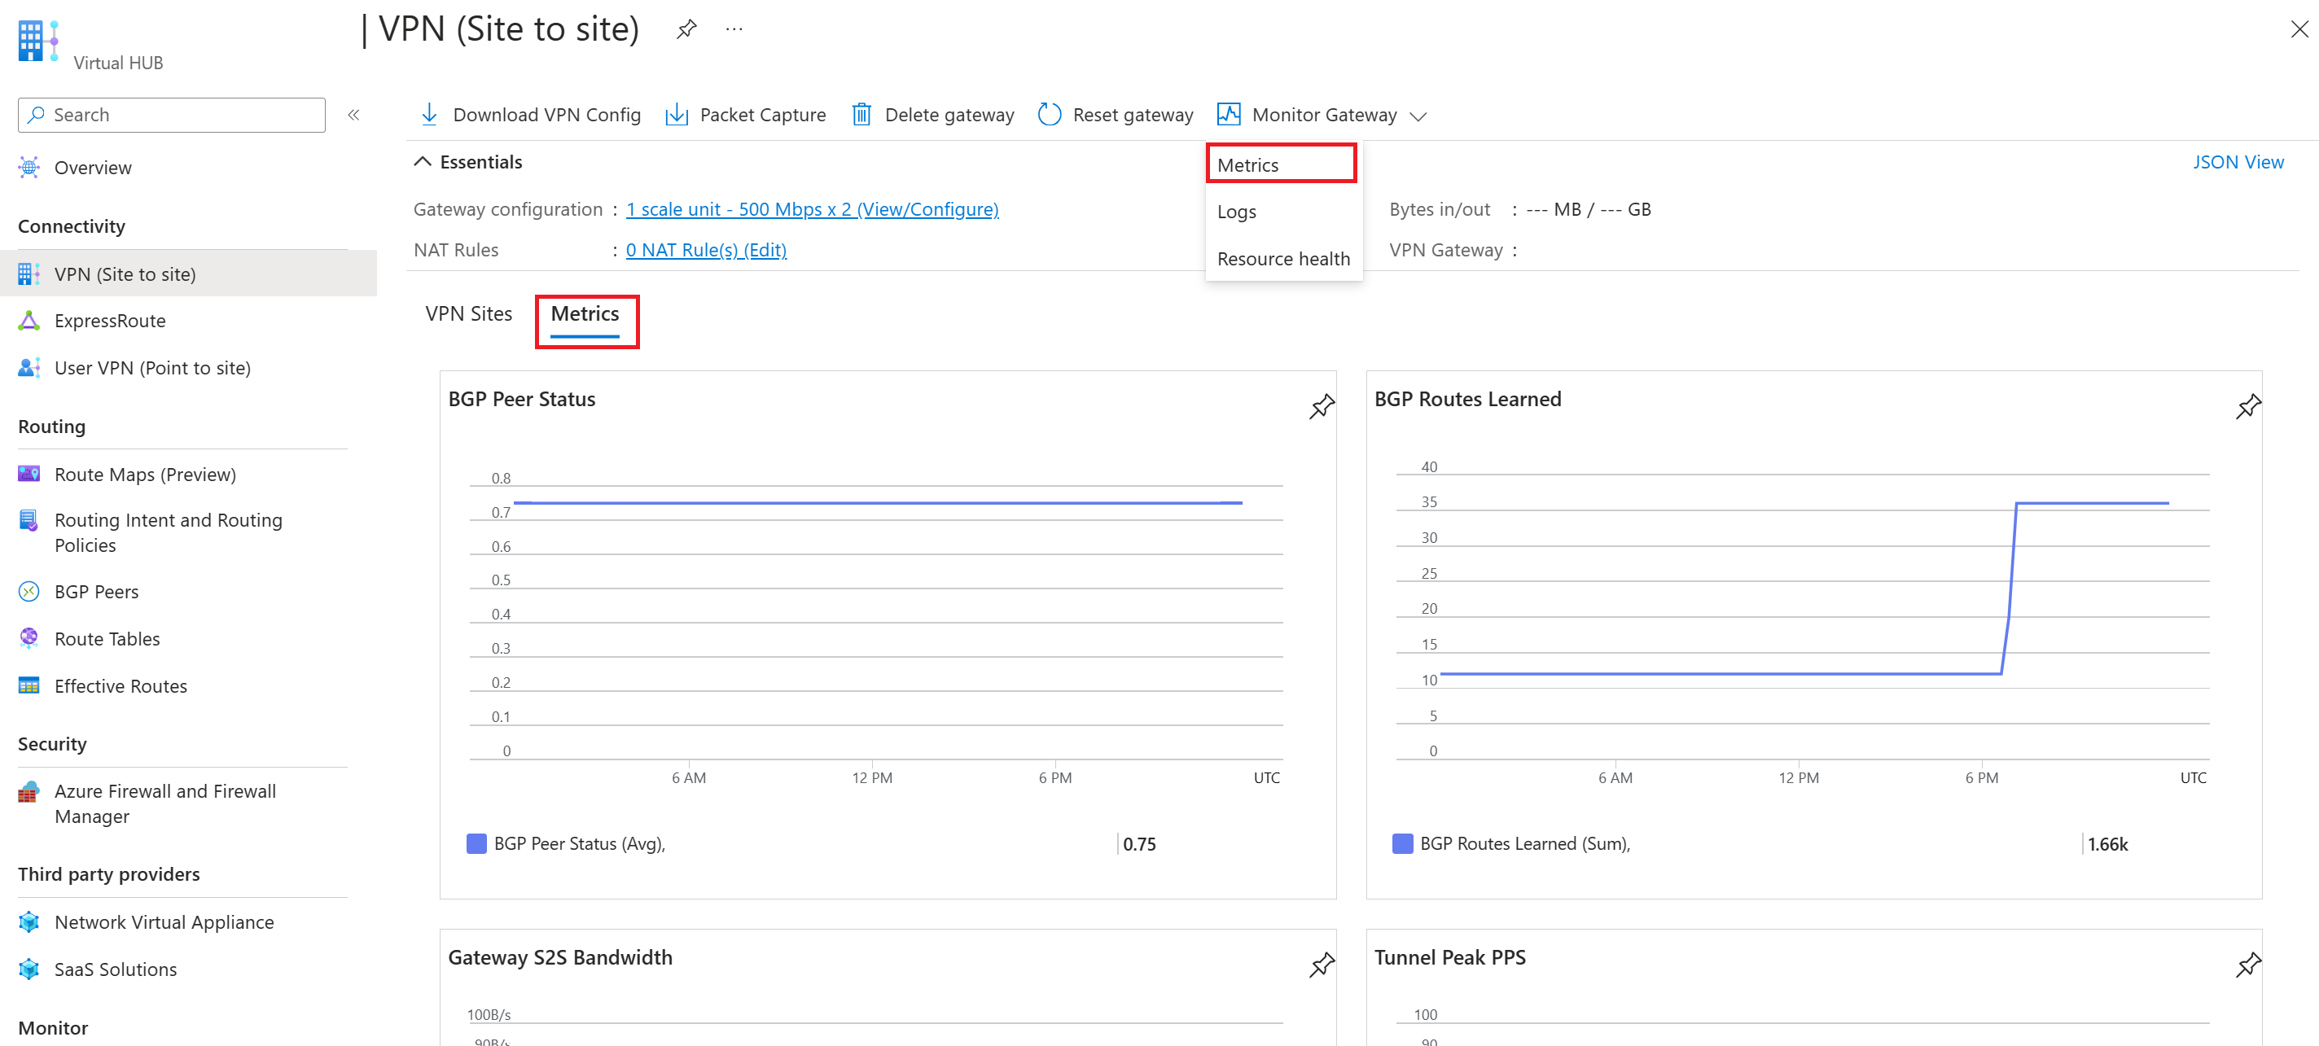Collapse the sidebar with double chevron
Image resolution: width=2319 pixels, height=1046 pixels.
pos(353,114)
